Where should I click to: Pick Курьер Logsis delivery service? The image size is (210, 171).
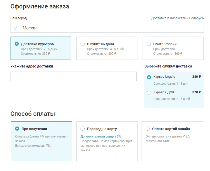pyautogui.click(x=149, y=77)
